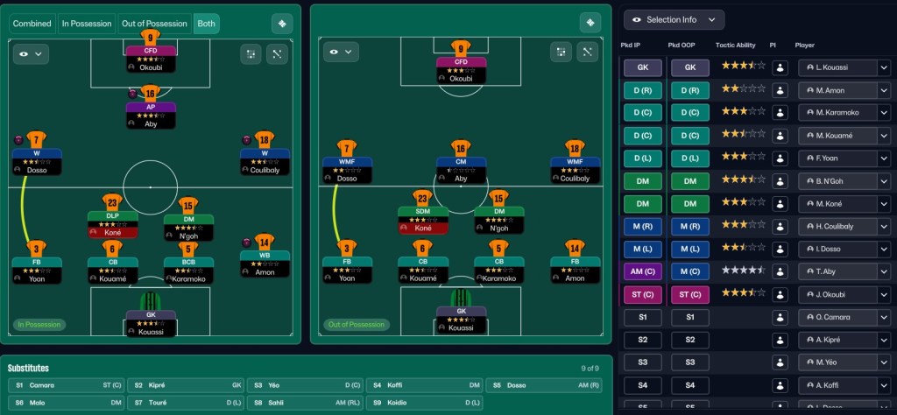Expand the O. Camara player dropdown
897x415 pixels.
tap(883, 317)
